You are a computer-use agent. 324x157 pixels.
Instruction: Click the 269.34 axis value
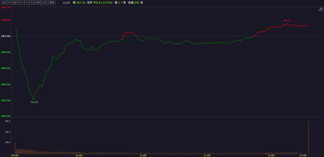6,7
